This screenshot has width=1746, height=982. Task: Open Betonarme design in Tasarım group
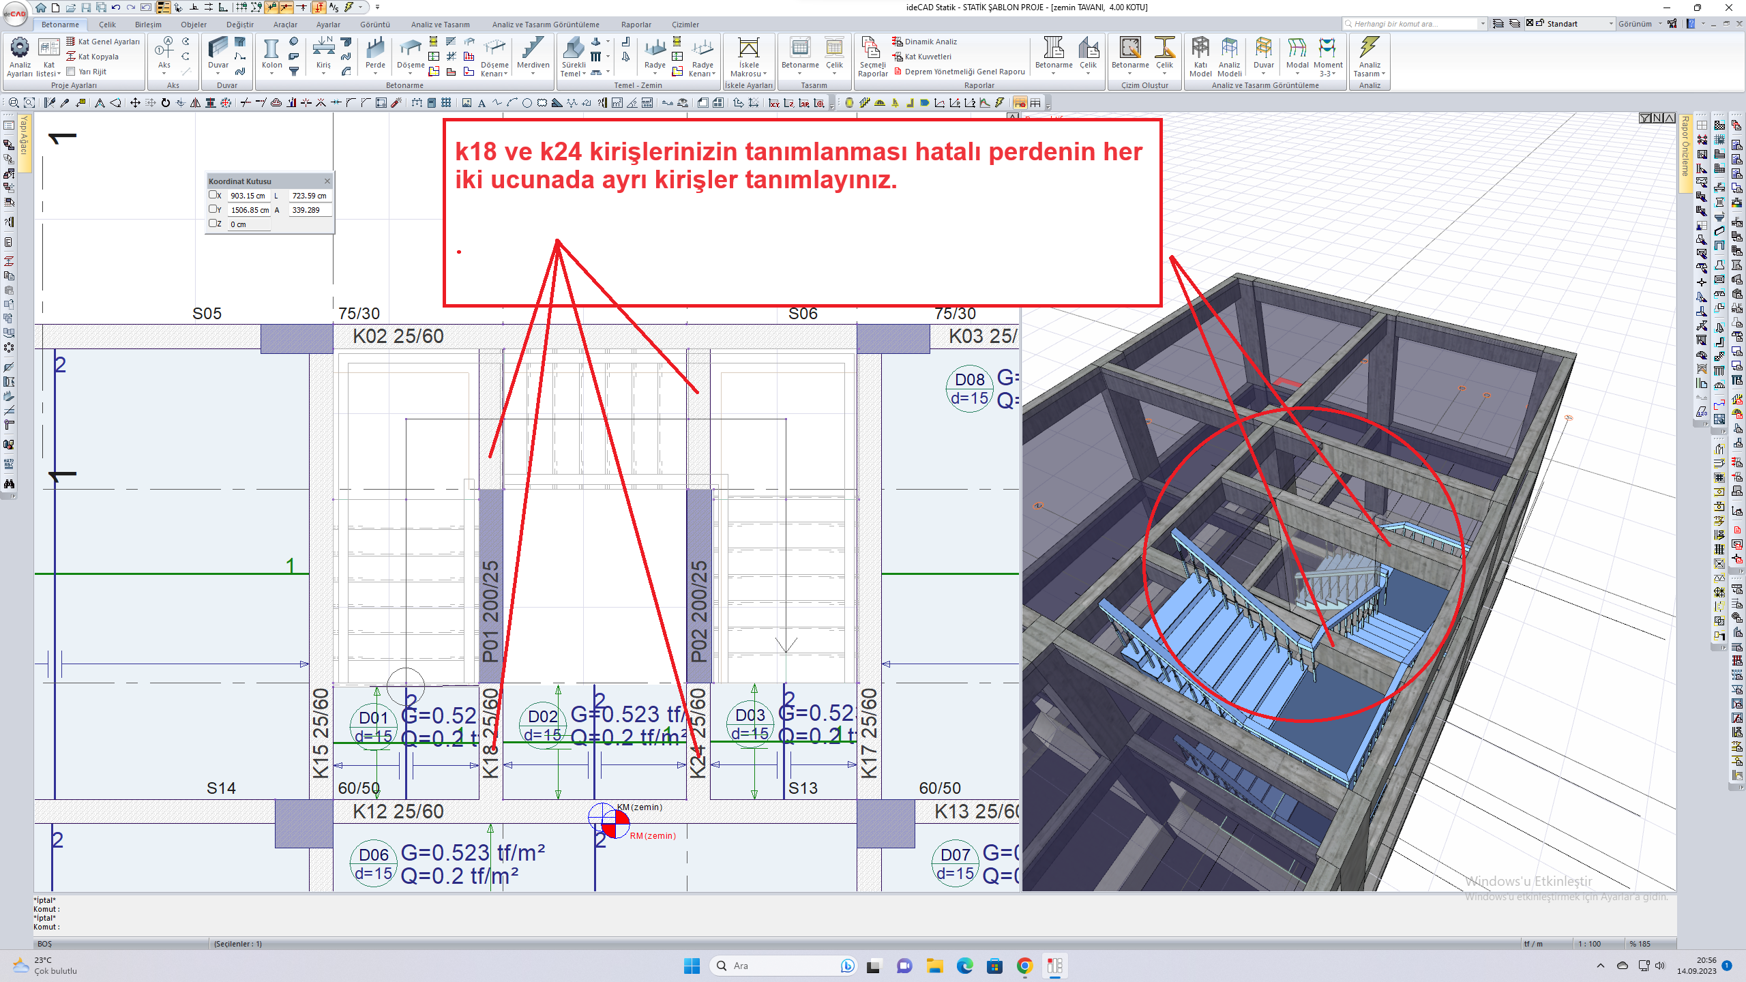[800, 55]
